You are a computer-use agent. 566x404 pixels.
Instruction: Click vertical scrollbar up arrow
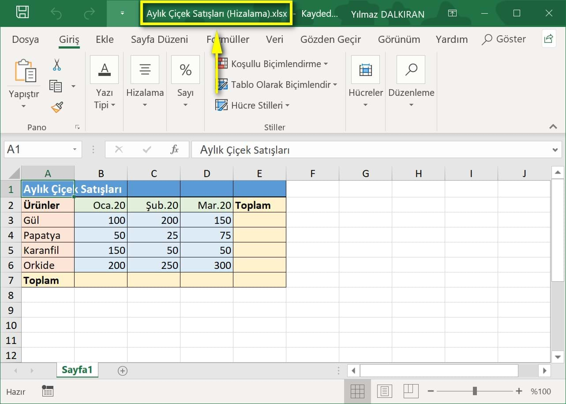[558, 173]
